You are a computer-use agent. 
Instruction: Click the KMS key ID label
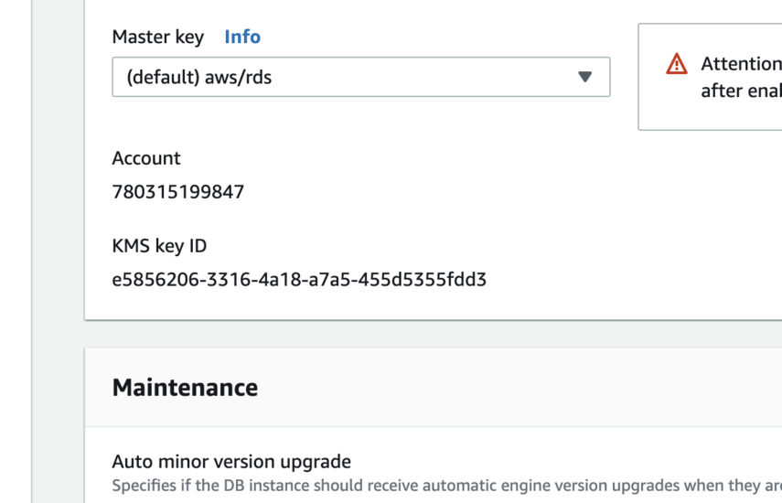(x=159, y=246)
